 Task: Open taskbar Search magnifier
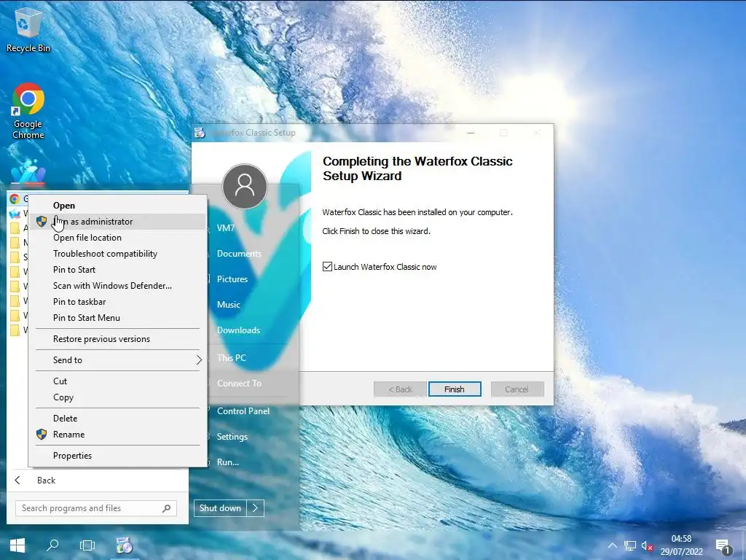[52, 545]
